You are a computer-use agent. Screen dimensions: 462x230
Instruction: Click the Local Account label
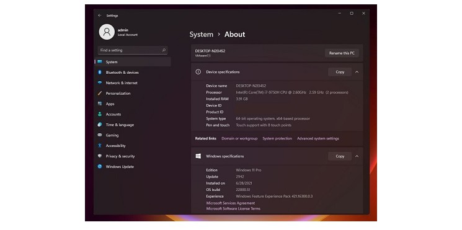[128, 35]
